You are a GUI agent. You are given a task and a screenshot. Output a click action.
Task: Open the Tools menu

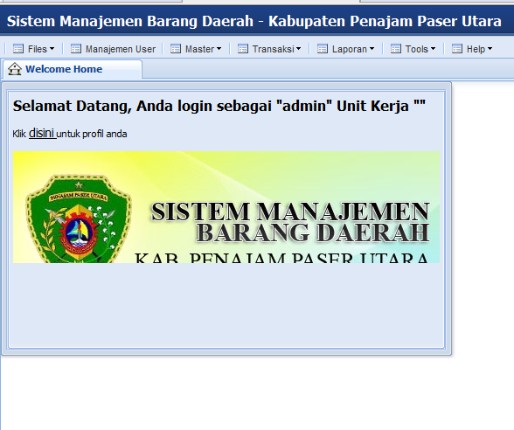(413, 49)
